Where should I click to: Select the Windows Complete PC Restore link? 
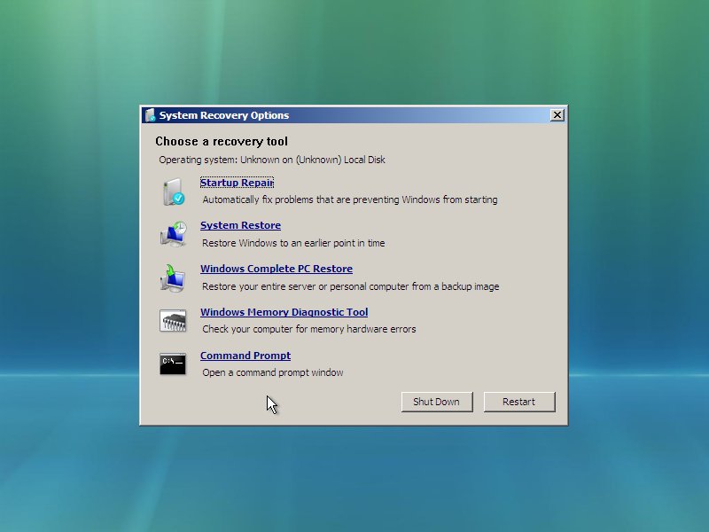[x=276, y=270]
